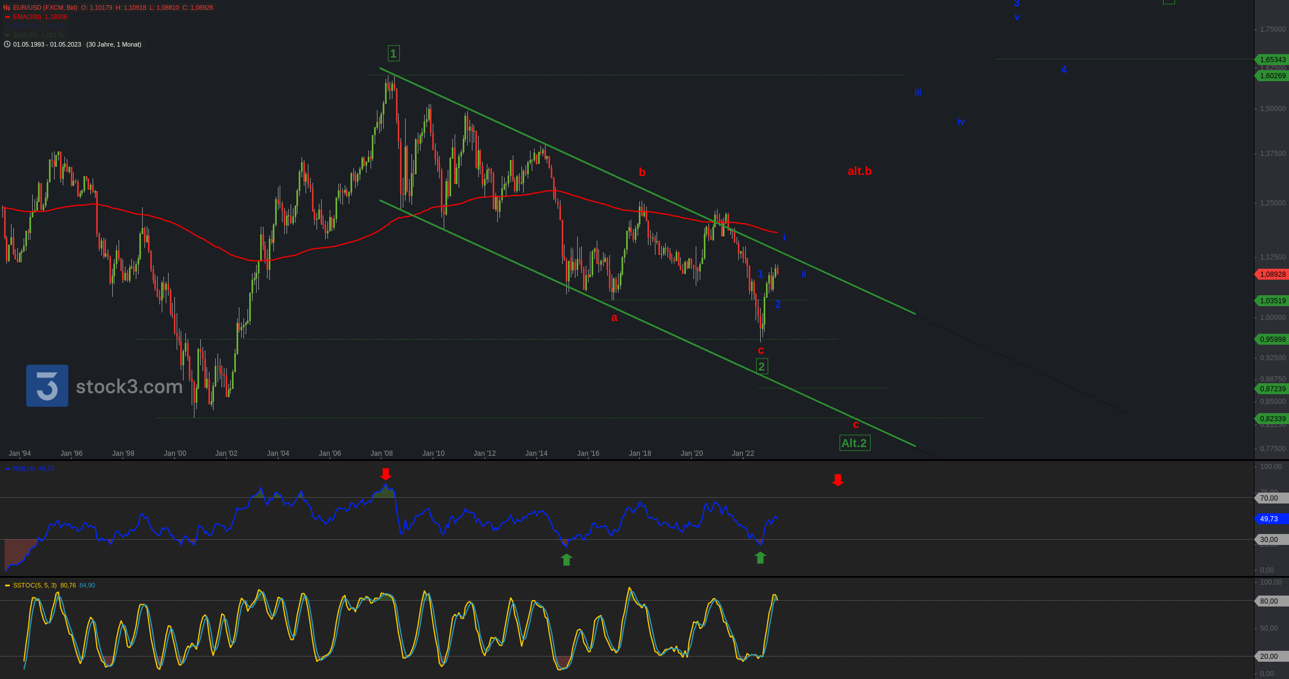Select the blue wave label v
The height and width of the screenshot is (679, 1289).
(x=1017, y=18)
